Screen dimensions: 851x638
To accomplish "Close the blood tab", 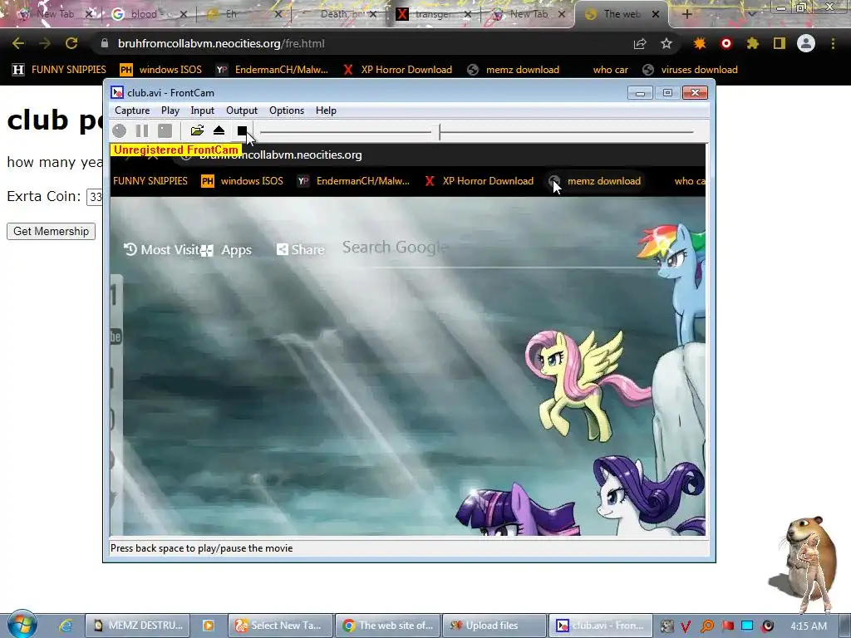I will (184, 14).
